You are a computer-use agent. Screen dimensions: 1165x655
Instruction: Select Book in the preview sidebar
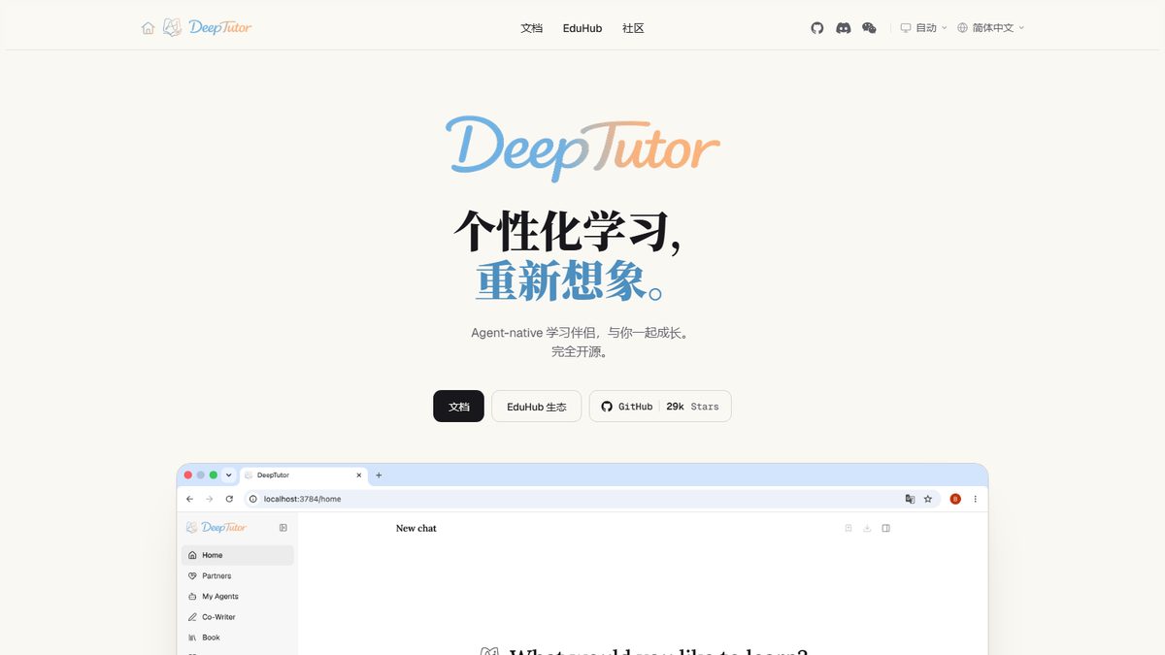237,638
